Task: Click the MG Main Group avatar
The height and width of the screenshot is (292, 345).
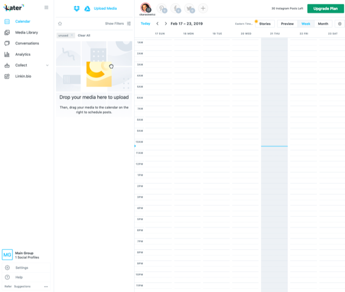Action: 7,255
